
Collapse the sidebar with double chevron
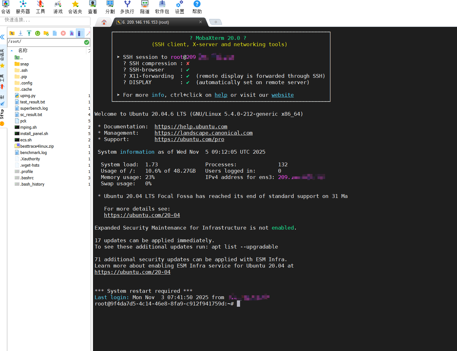click(x=3, y=37)
